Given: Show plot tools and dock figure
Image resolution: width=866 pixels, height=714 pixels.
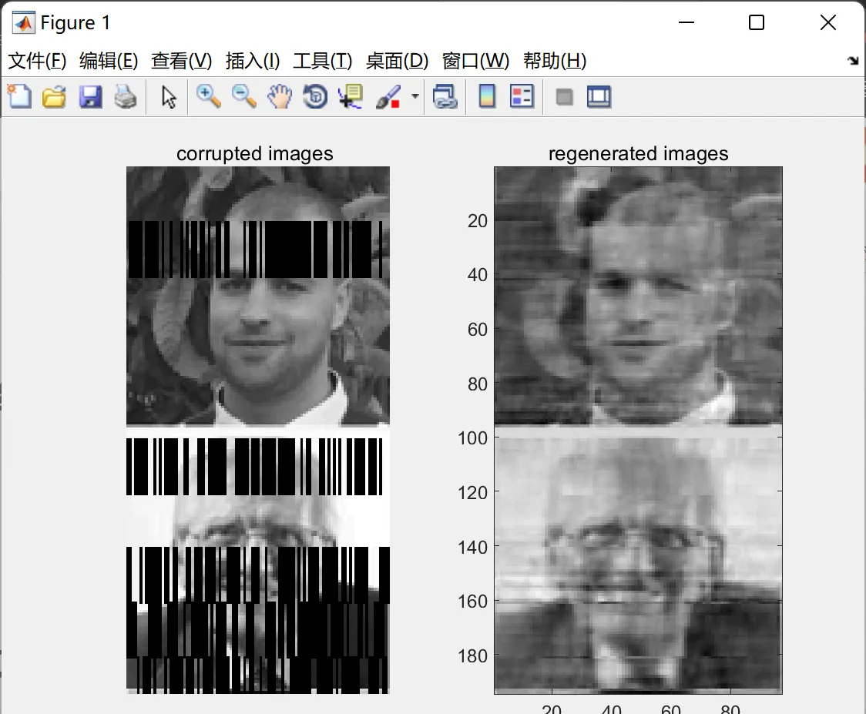Looking at the screenshot, I should (599, 96).
